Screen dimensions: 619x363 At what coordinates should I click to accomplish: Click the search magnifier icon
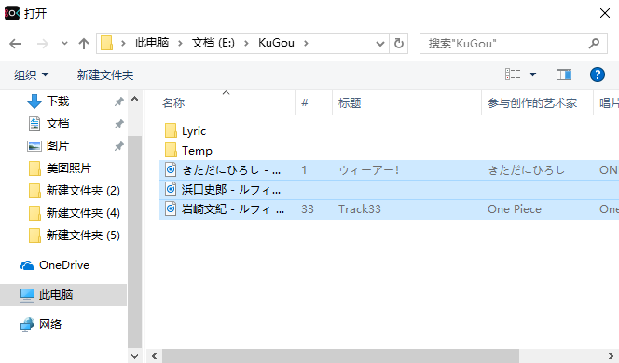click(x=594, y=44)
